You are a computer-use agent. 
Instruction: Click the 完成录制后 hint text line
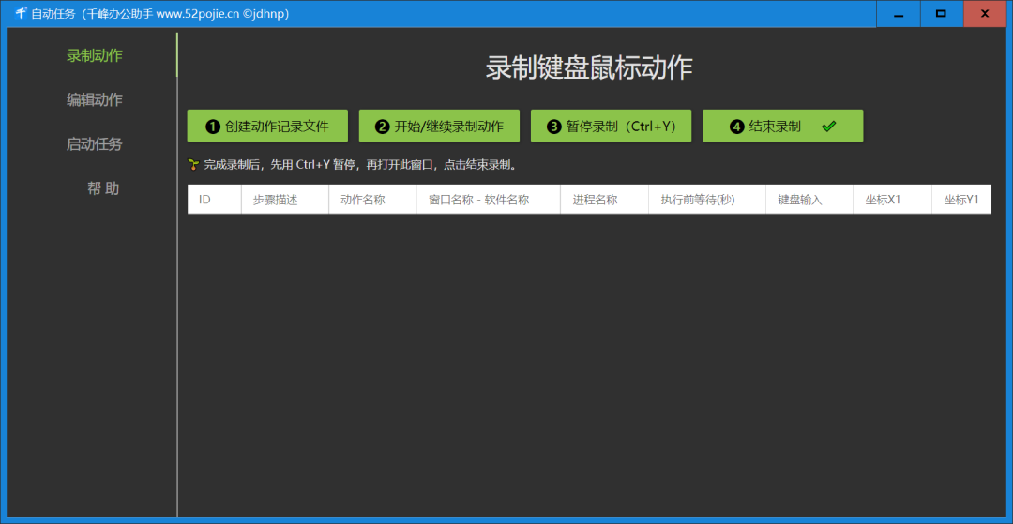pos(360,165)
